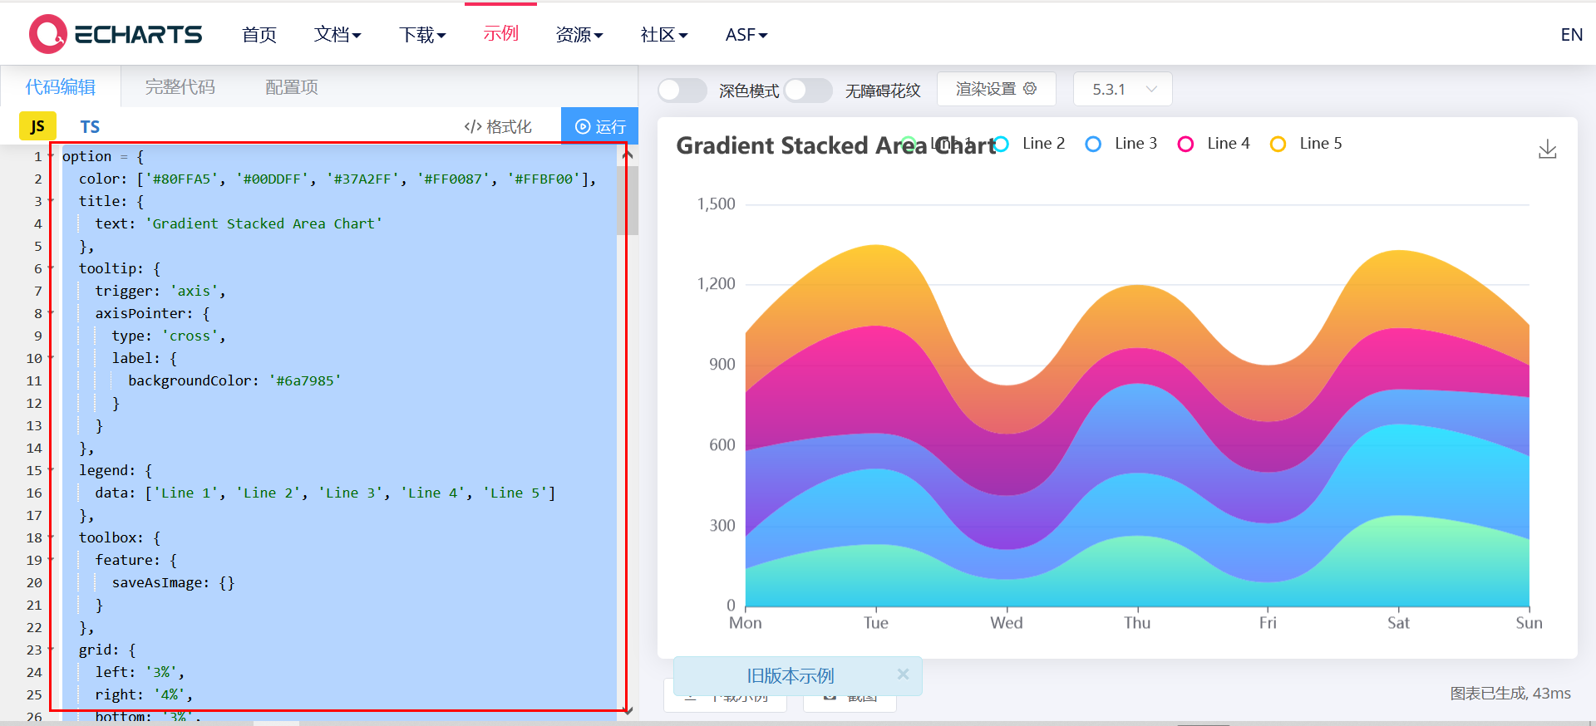The image size is (1596, 726).
Task: Click the 1,200 y-axis label
Action: [x=716, y=284]
